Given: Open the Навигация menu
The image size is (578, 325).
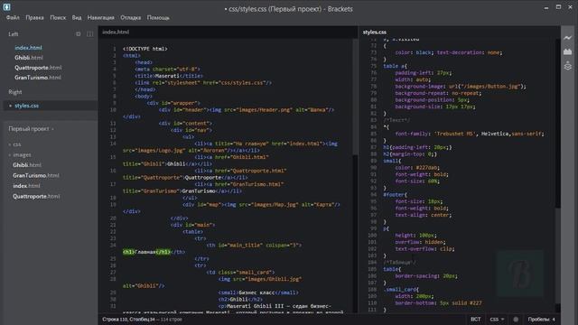Looking at the screenshot, I should pyautogui.click(x=100, y=18).
